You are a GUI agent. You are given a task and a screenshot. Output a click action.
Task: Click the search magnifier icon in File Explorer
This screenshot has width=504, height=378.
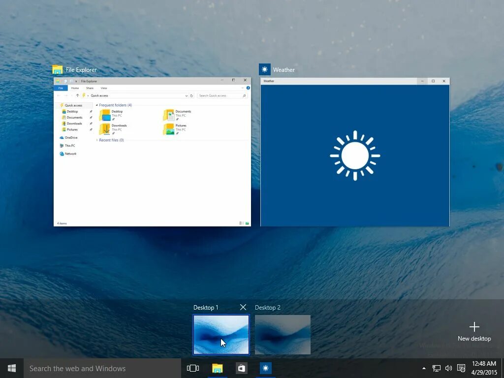(244, 95)
